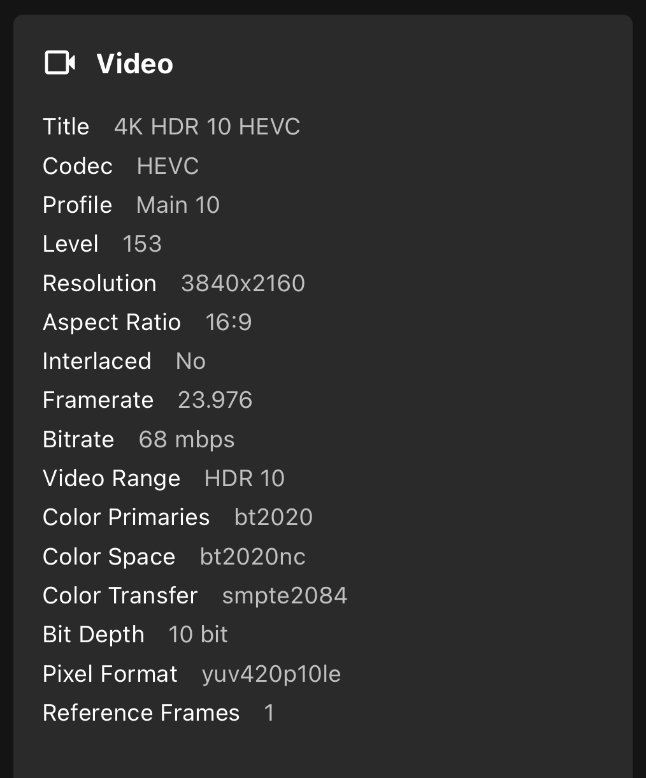
Task: Click the "Video Range" field label
Action: coord(111,479)
